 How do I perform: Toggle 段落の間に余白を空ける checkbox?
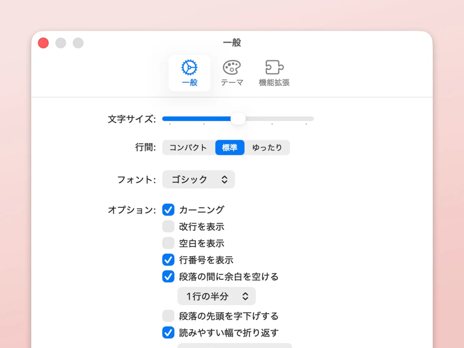point(168,276)
